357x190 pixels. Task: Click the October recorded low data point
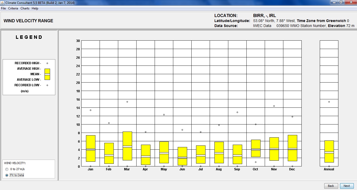[256, 162]
